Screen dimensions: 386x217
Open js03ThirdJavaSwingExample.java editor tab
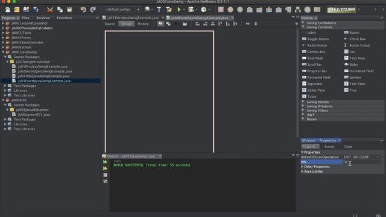tap(133, 17)
